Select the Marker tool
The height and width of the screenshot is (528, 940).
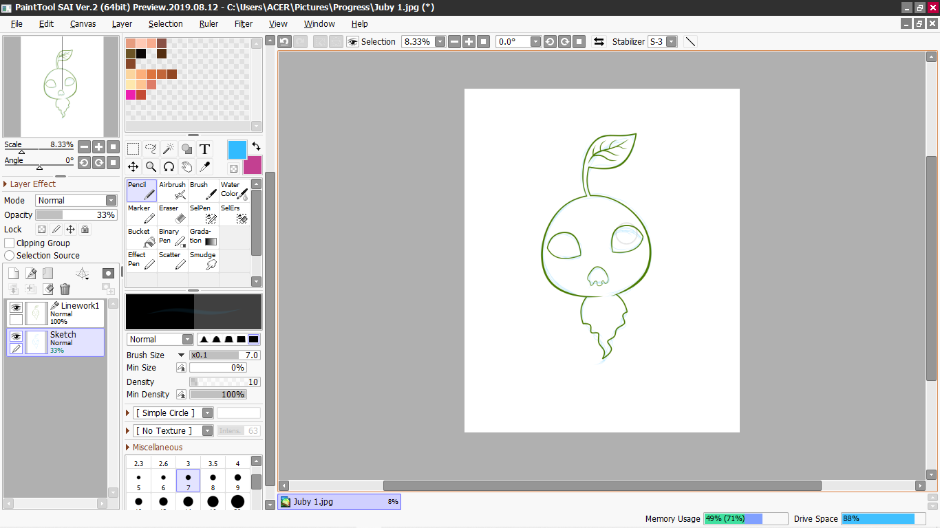coord(142,214)
